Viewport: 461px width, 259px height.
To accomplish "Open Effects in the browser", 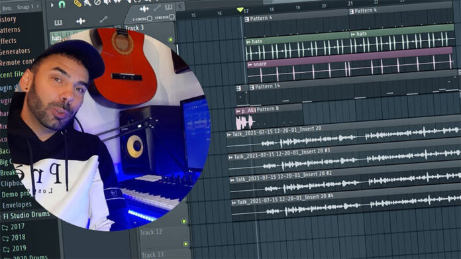I will click(8, 40).
